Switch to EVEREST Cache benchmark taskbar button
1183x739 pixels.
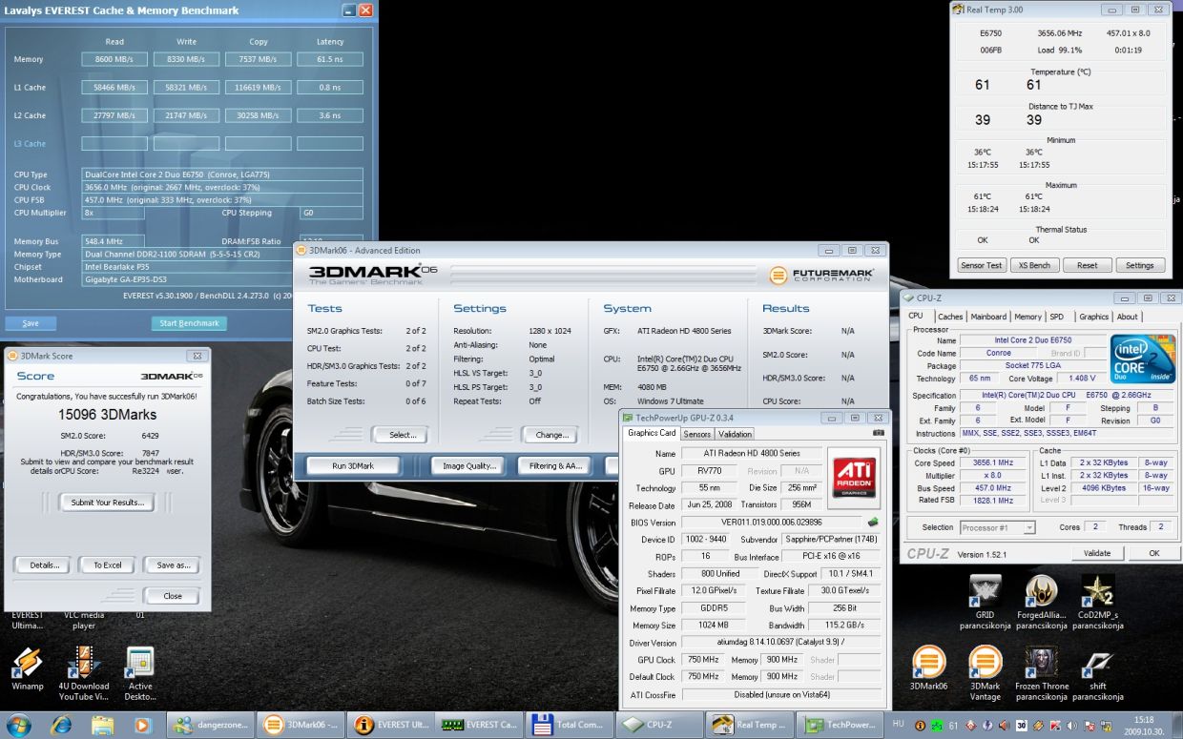pyautogui.click(x=480, y=725)
